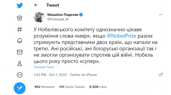Open the Home feed icon

20,18
